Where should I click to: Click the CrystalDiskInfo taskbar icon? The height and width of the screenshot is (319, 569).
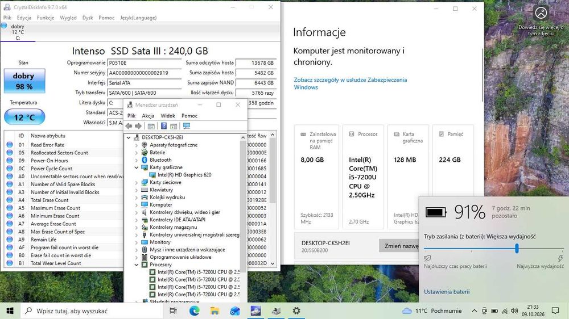click(x=255, y=310)
